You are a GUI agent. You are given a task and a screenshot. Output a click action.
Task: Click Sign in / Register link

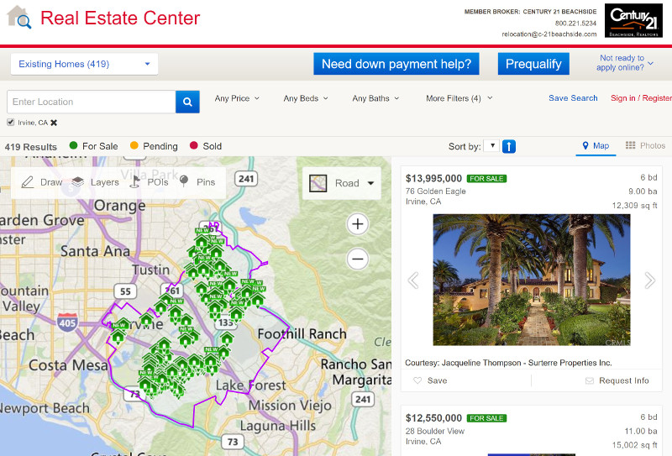pyautogui.click(x=641, y=98)
